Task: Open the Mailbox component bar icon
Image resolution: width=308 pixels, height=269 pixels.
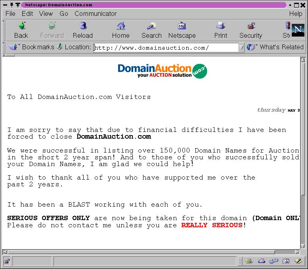Action: pyautogui.click(x=262, y=261)
